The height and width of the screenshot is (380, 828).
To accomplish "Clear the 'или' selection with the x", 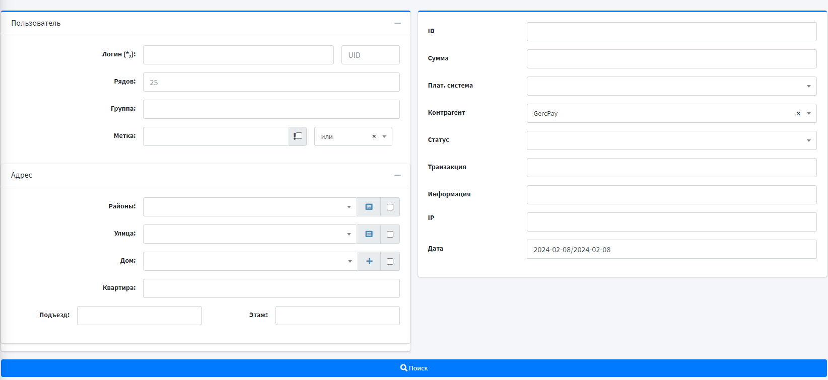I will coord(374,136).
